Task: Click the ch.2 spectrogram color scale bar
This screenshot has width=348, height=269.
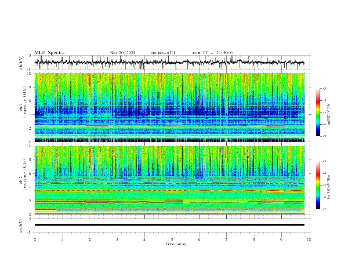Action: 318,185
